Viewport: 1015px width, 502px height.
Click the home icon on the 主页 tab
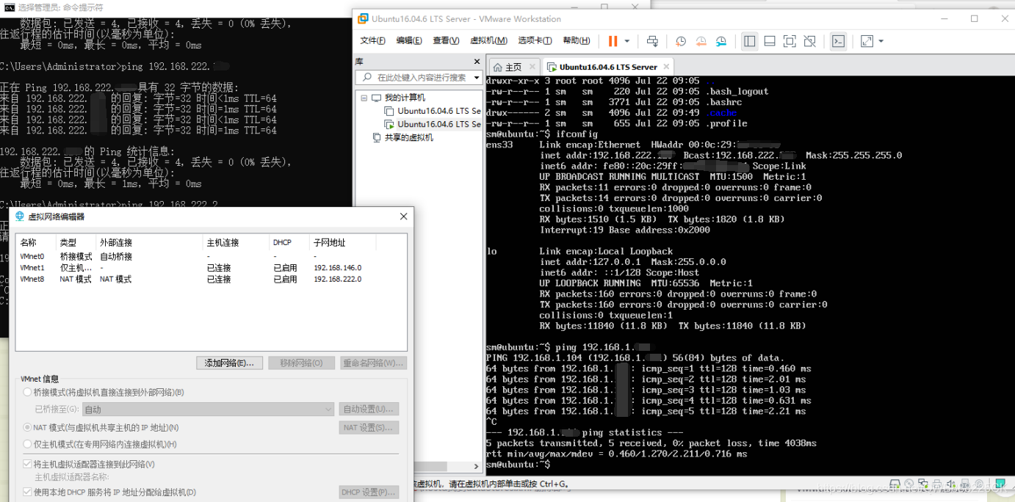click(497, 67)
